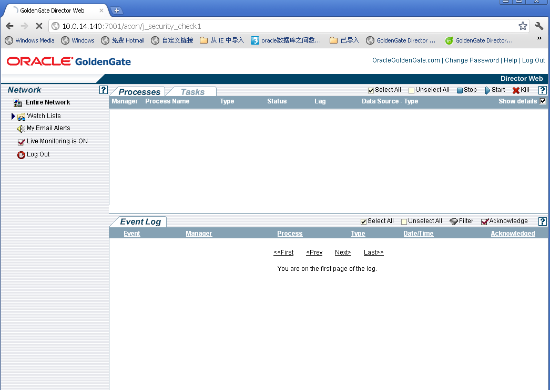Check Unselect All in Event Log

pos(404,222)
